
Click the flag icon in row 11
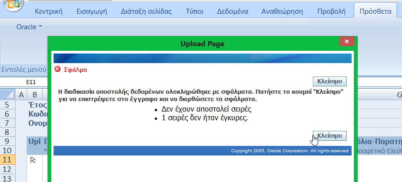(33, 160)
